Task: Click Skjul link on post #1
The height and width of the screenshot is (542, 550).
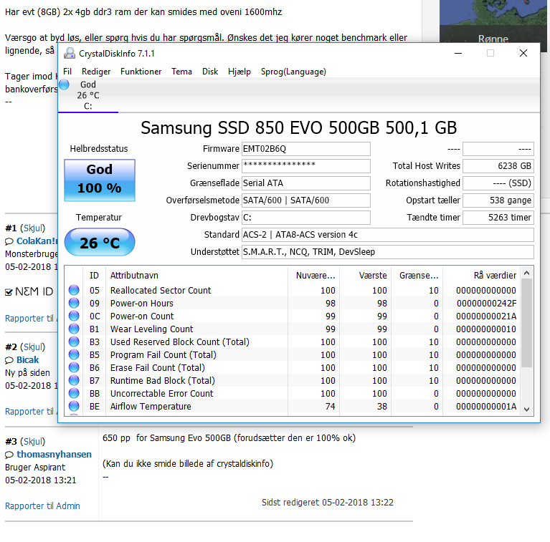Action: tap(32, 228)
